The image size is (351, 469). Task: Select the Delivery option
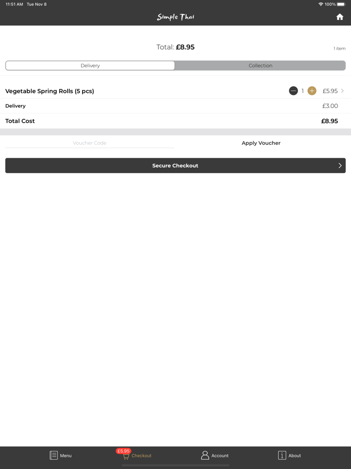[x=90, y=65]
